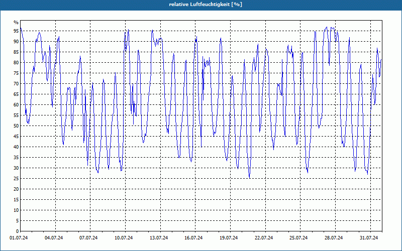This screenshot has width=402, height=251.
Task: Click the y-axis label '45'
Action: point(16,136)
